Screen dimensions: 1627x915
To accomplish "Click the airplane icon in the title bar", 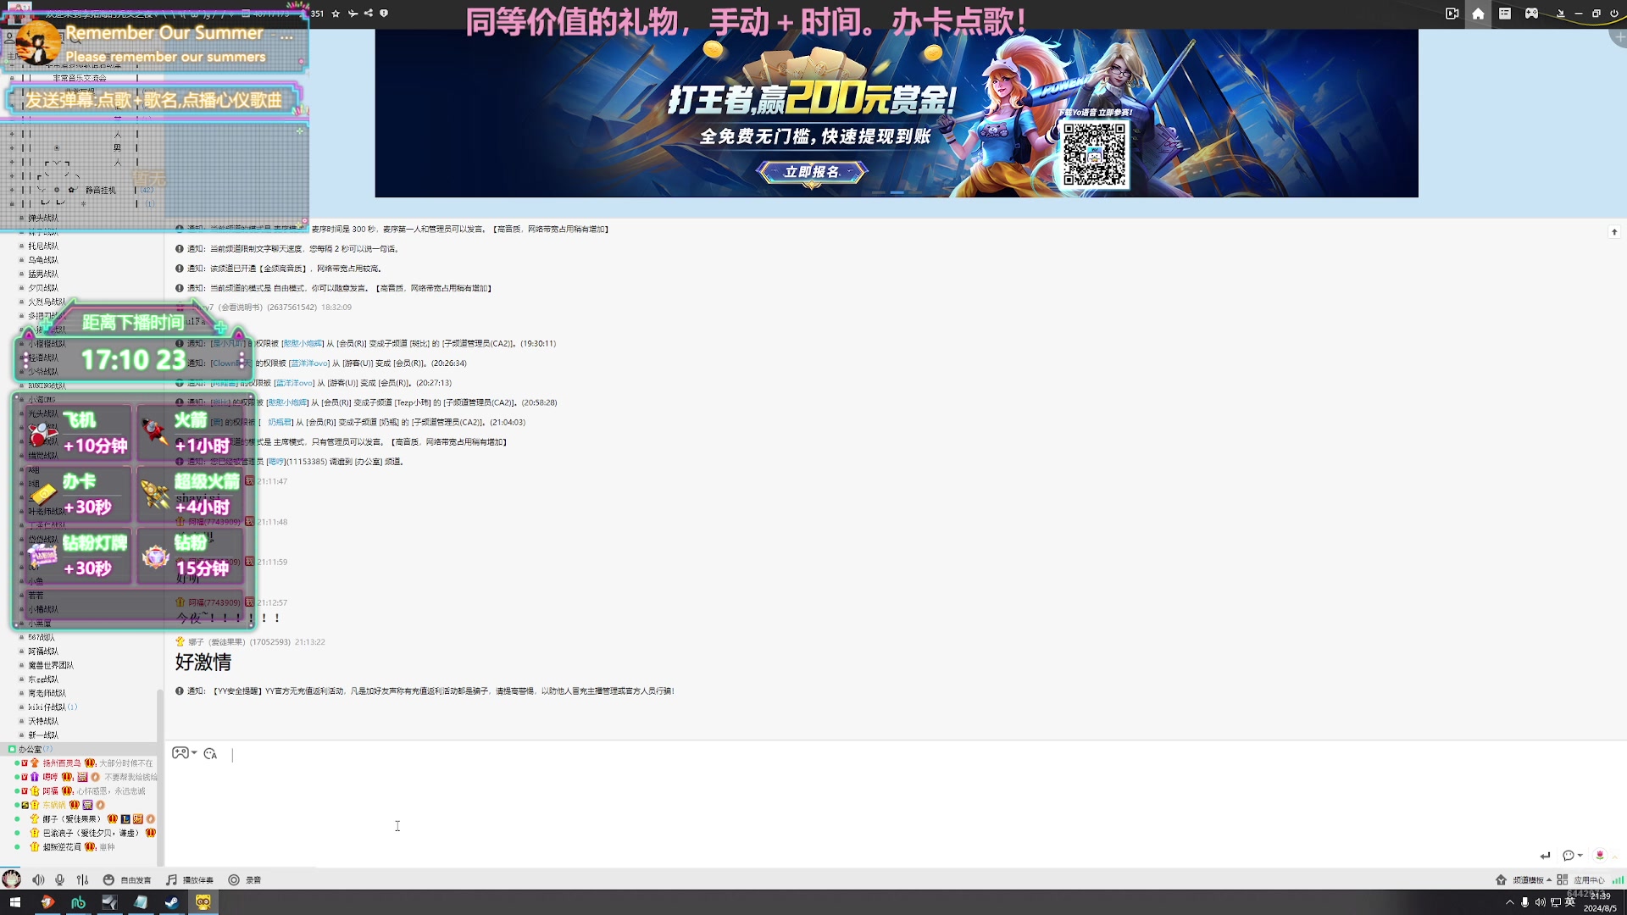I will tap(353, 14).
